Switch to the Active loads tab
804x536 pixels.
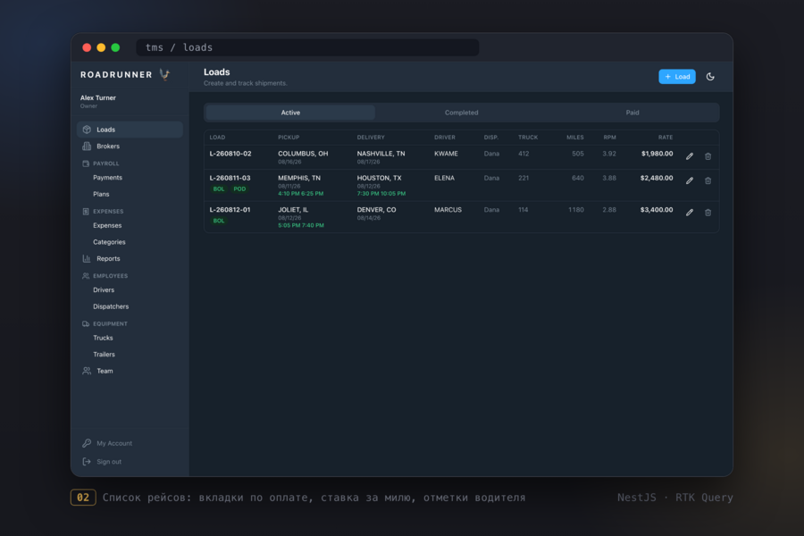[290, 113]
